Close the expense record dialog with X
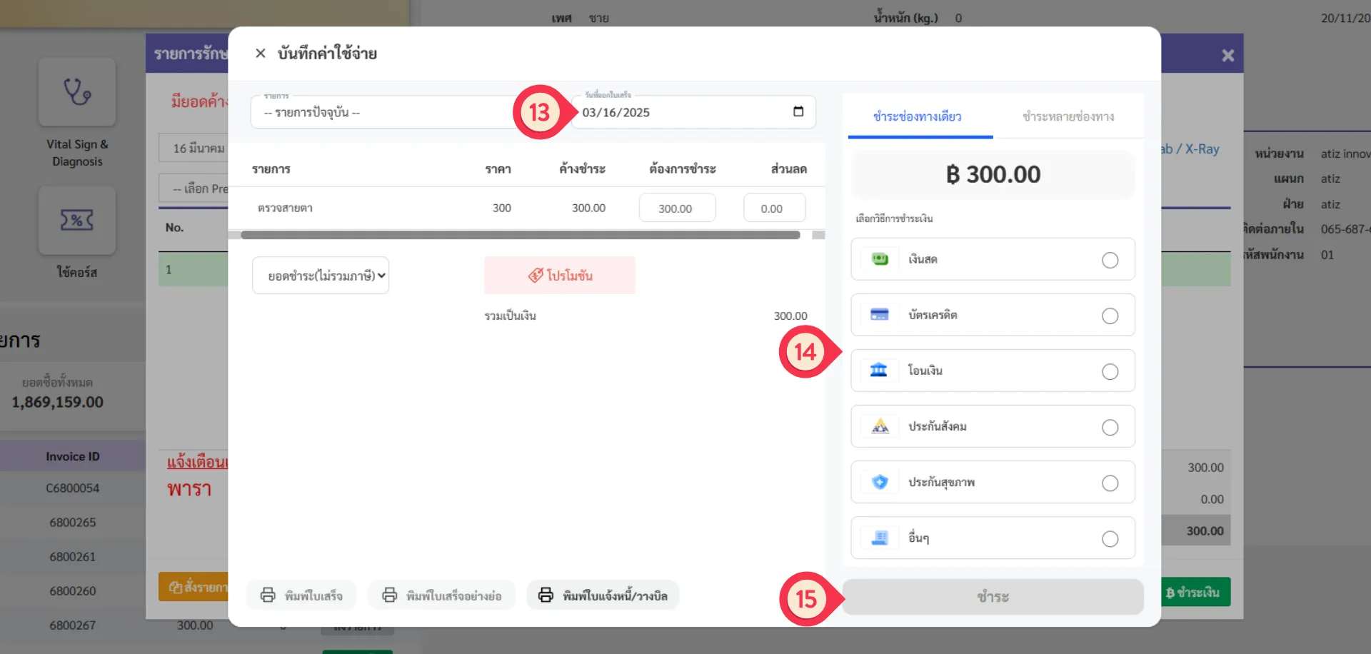The image size is (1371, 654). (x=261, y=54)
